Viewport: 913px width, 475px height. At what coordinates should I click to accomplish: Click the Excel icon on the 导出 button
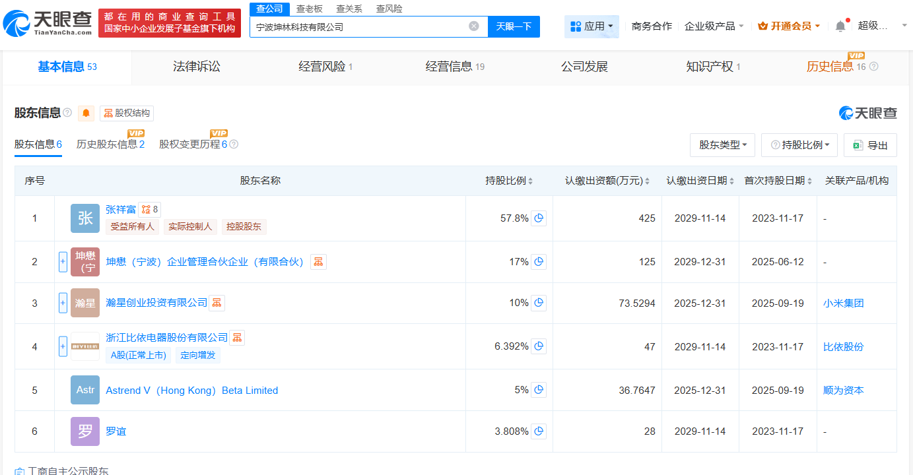pyautogui.click(x=858, y=144)
